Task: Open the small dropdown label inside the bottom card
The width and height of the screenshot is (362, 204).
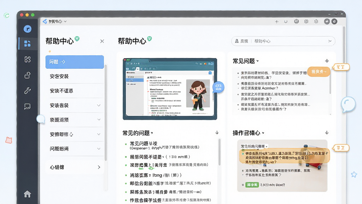Action: [254, 146]
